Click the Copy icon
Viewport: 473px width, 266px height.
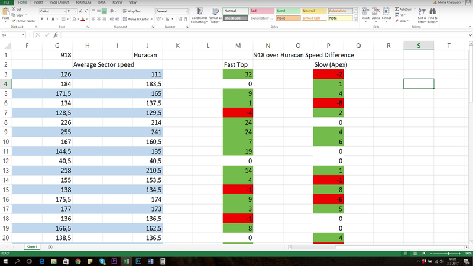click(14, 15)
